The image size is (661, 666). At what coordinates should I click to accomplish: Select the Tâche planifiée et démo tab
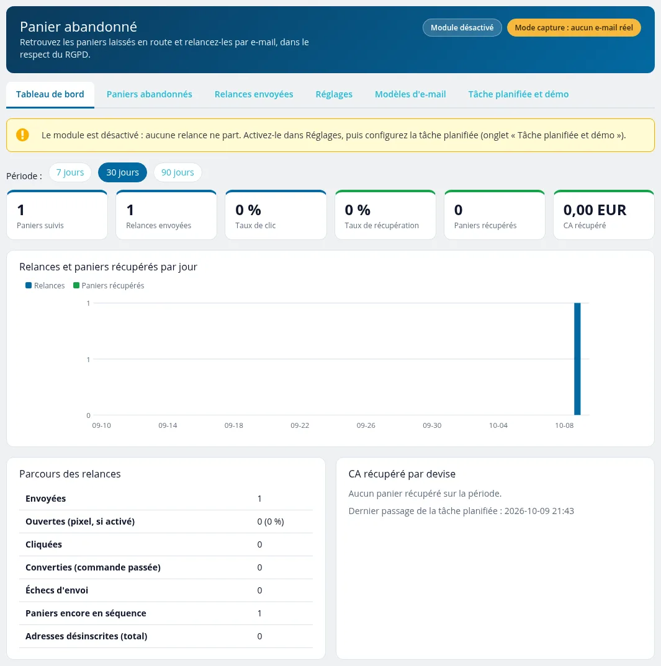pyautogui.click(x=518, y=94)
